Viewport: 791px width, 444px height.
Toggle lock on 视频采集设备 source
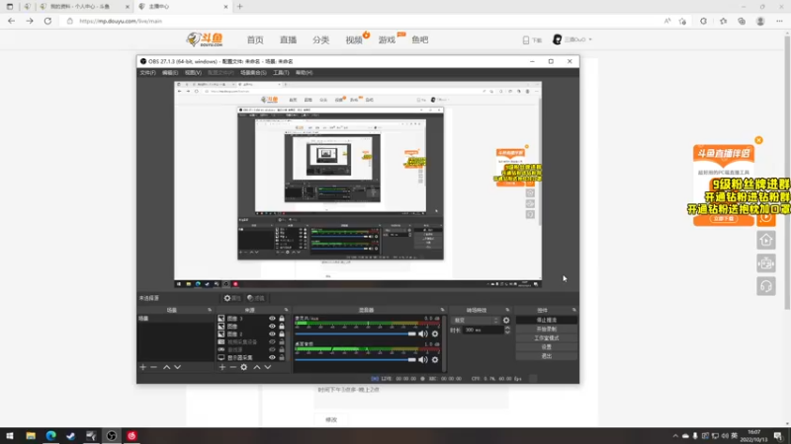point(282,341)
